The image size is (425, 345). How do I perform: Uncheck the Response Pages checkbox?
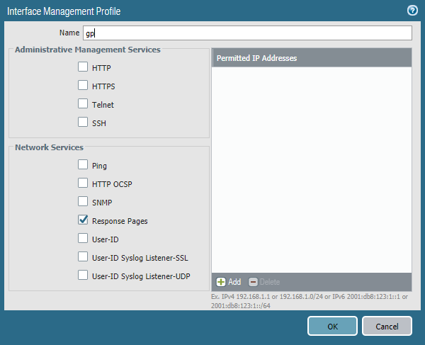tap(84, 221)
